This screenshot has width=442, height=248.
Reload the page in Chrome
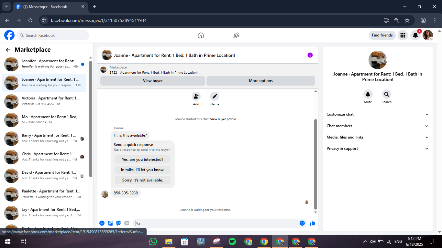(x=30, y=20)
